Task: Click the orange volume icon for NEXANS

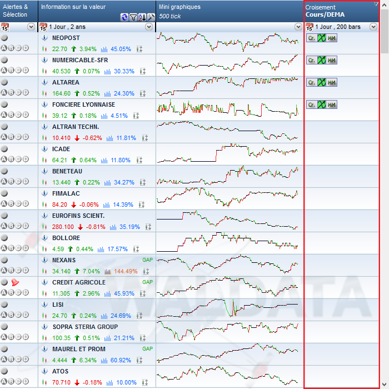Action: pyautogui.click(x=107, y=271)
